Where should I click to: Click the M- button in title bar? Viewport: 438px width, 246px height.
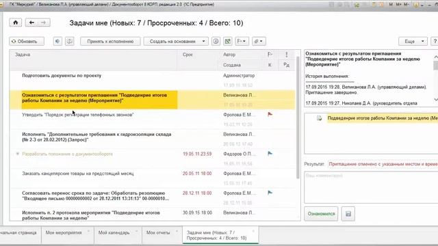tap(406, 5)
